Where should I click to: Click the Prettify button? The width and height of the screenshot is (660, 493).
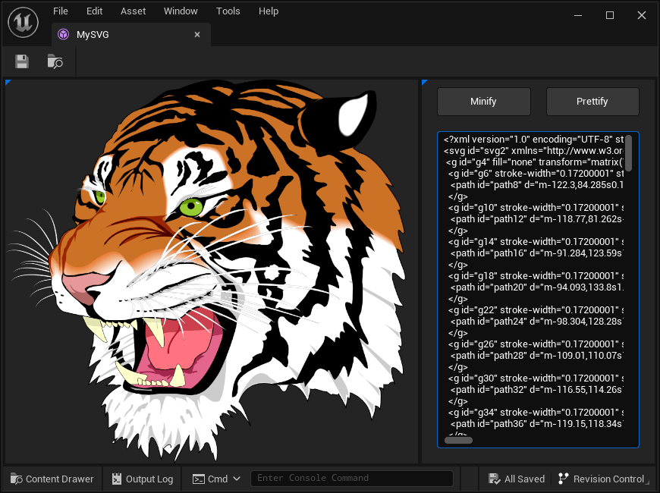point(592,102)
